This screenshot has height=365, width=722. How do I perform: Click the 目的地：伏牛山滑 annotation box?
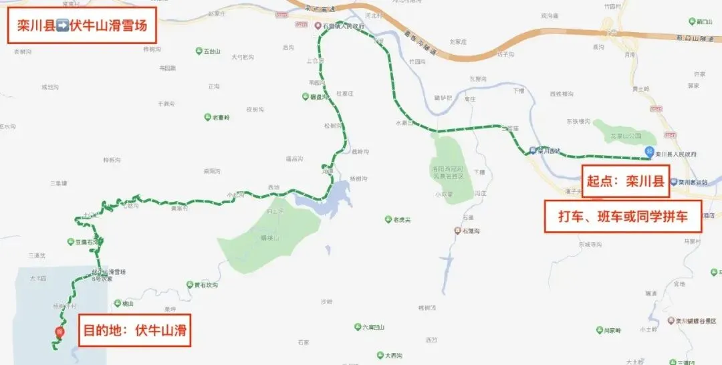(134, 330)
